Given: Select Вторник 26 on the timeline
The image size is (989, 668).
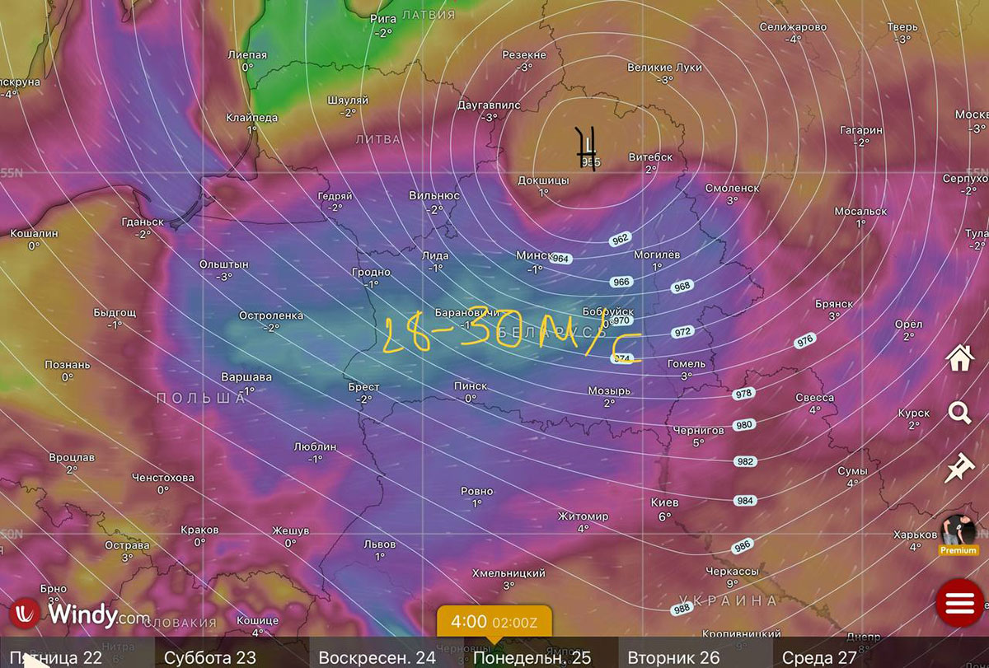Looking at the screenshot, I should [x=673, y=657].
